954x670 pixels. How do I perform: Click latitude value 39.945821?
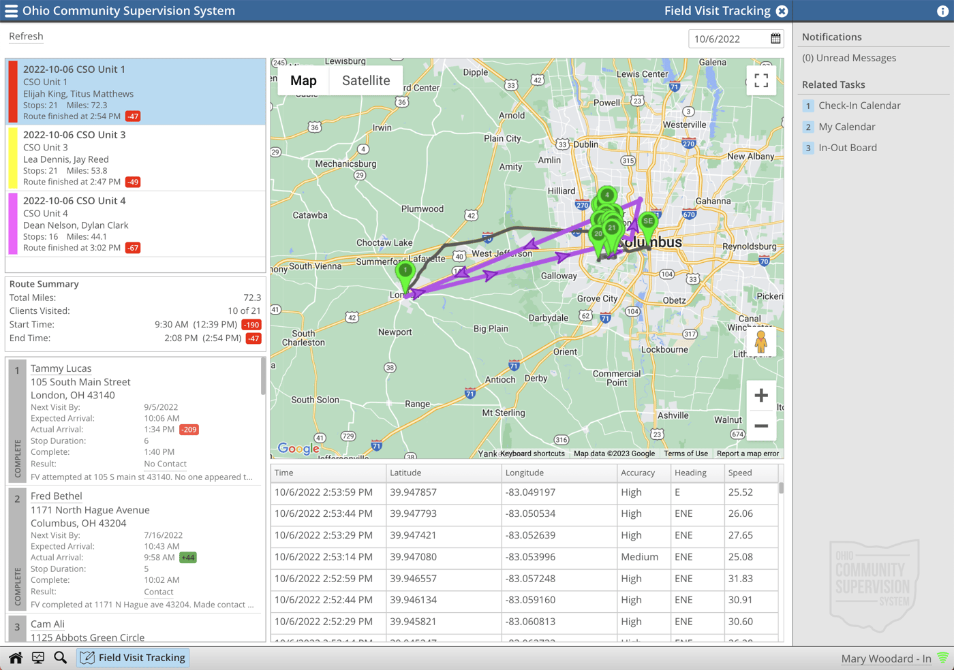414,622
